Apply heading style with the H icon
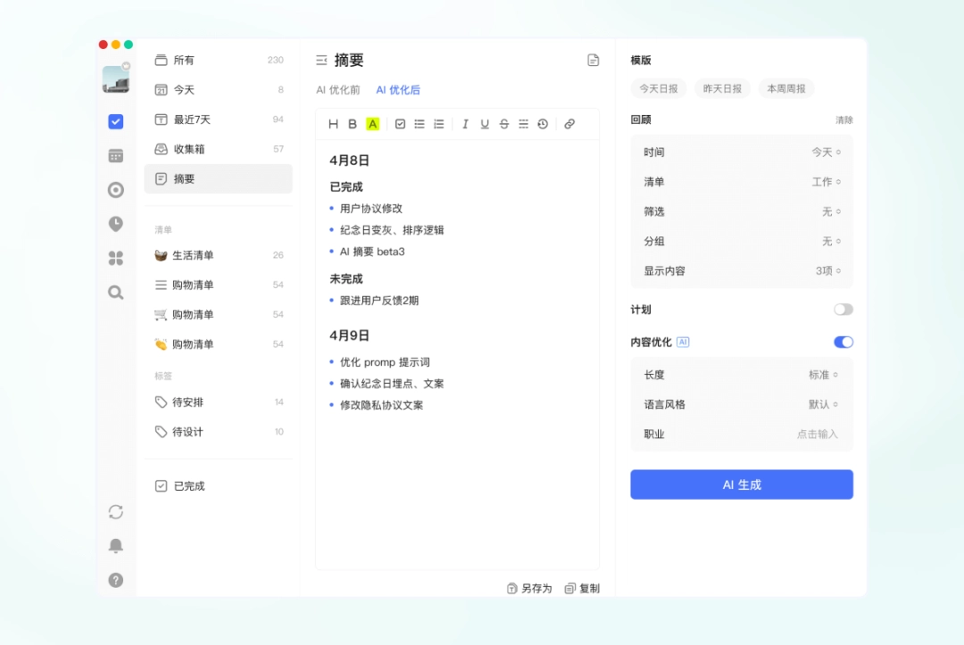964x645 pixels. tap(333, 124)
